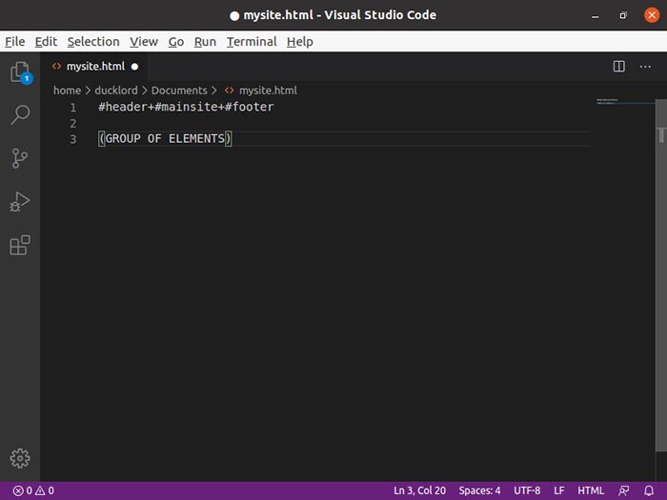Image resolution: width=667 pixels, height=500 pixels.
Task: Open the Search view icon
Action: pyautogui.click(x=20, y=115)
